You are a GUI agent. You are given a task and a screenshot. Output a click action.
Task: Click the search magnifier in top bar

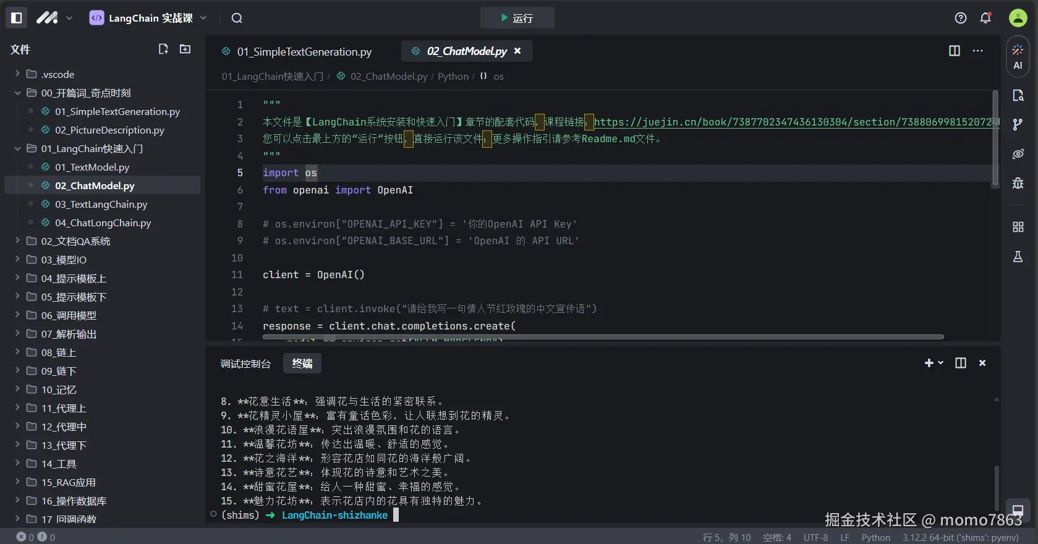[x=237, y=18]
